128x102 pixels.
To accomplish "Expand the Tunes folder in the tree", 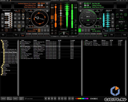I will coord(4,75).
